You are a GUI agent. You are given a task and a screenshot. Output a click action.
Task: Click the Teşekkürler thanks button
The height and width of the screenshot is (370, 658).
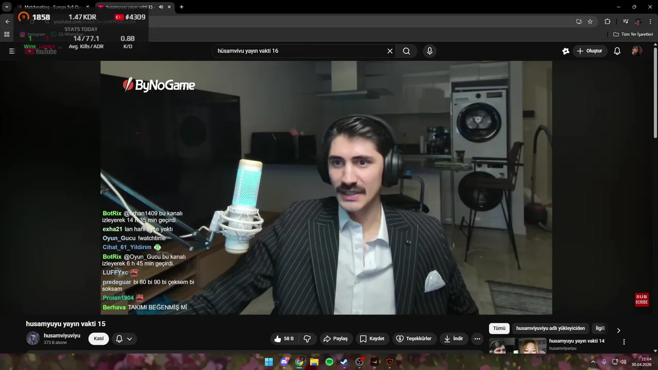tap(414, 339)
